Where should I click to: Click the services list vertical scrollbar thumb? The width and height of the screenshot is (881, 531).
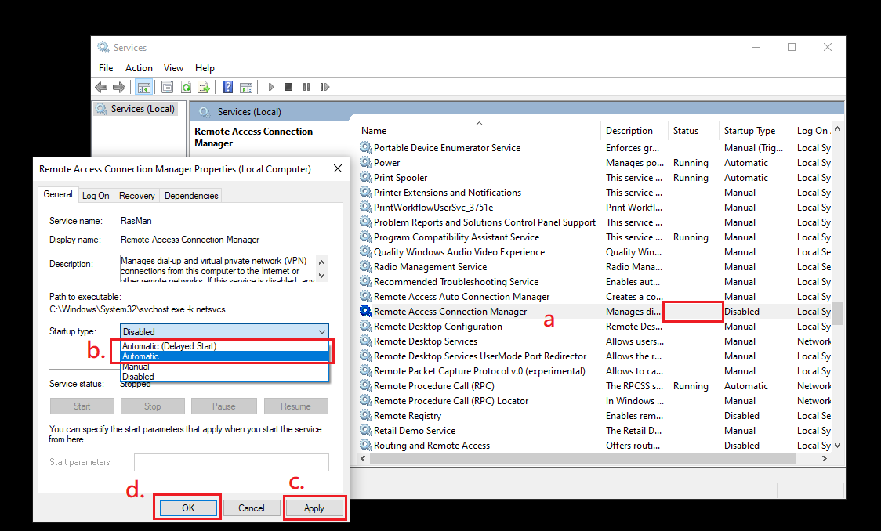[837, 312]
